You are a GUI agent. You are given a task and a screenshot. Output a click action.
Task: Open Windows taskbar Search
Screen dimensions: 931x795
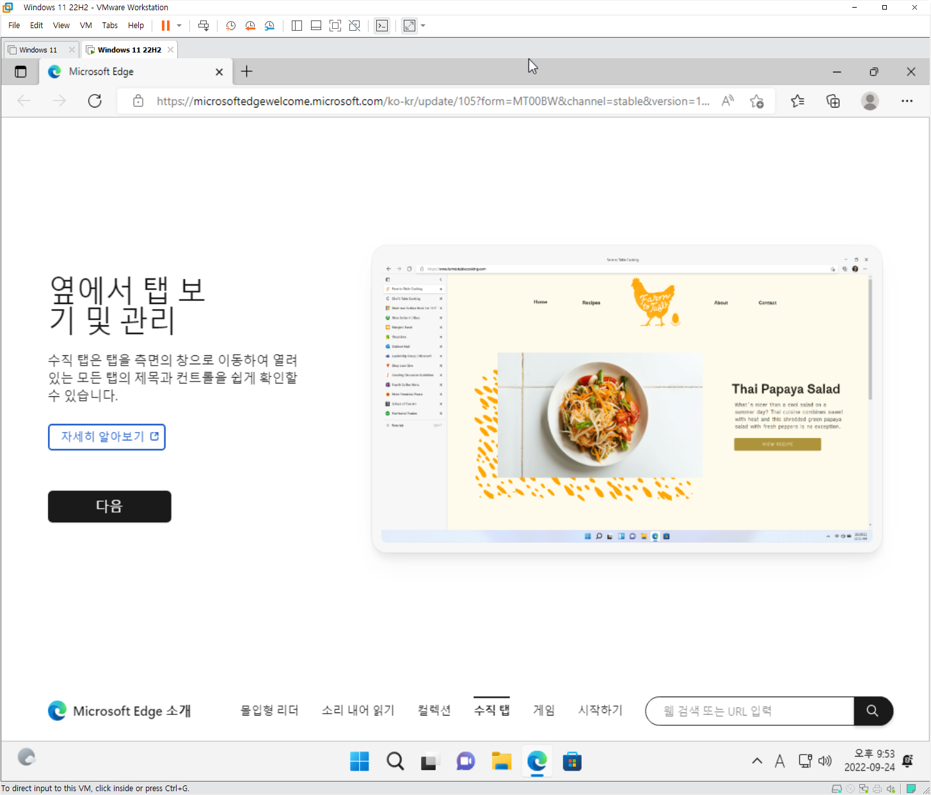[x=395, y=761]
